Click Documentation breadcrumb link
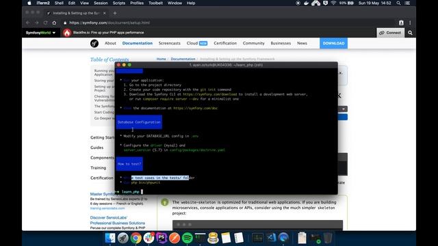Image resolution: width=438 pixels, height=246 pixels. click(x=183, y=59)
